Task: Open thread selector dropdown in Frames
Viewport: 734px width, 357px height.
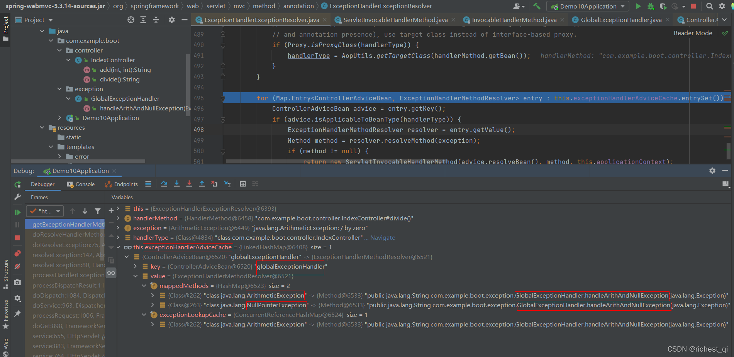Action: (x=44, y=211)
